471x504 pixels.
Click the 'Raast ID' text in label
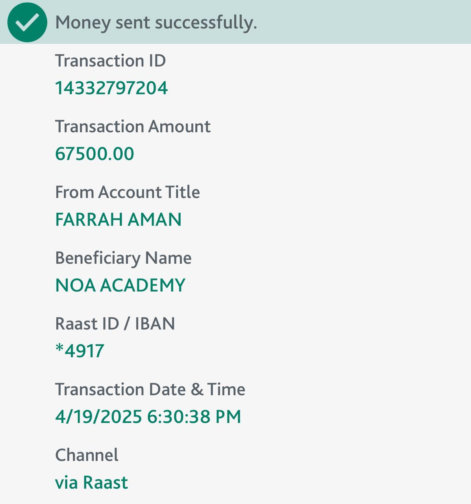87,324
